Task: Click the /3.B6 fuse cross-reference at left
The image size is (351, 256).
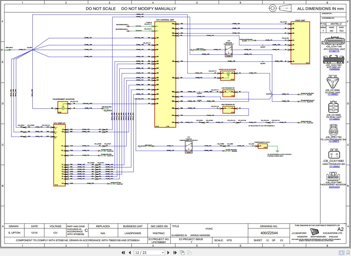Action: pos(7,50)
